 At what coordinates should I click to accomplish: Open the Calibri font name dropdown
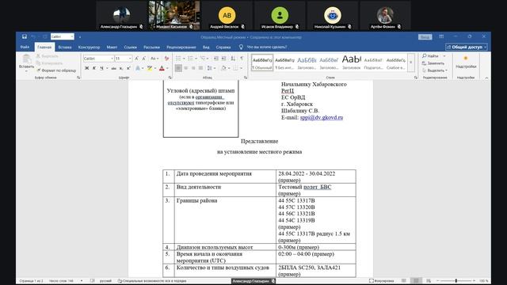click(x=112, y=59)
